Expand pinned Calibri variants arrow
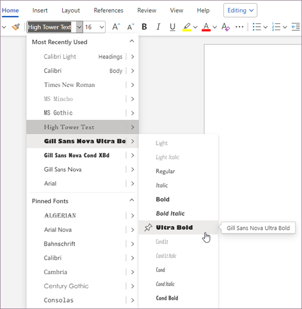This screenshot has height=309, width=302. 132,258
